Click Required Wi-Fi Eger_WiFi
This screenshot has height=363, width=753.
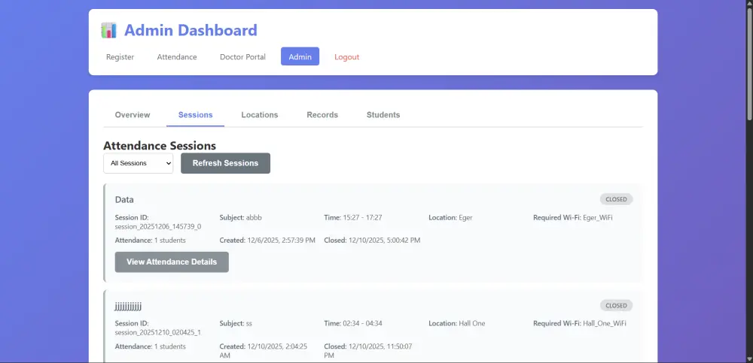(x=573, y=217)
